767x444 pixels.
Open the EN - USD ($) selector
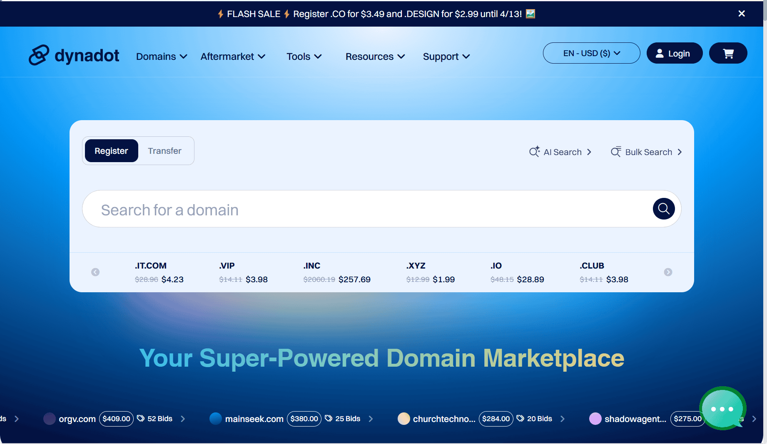pyautogui.click(x=591, y=53)
